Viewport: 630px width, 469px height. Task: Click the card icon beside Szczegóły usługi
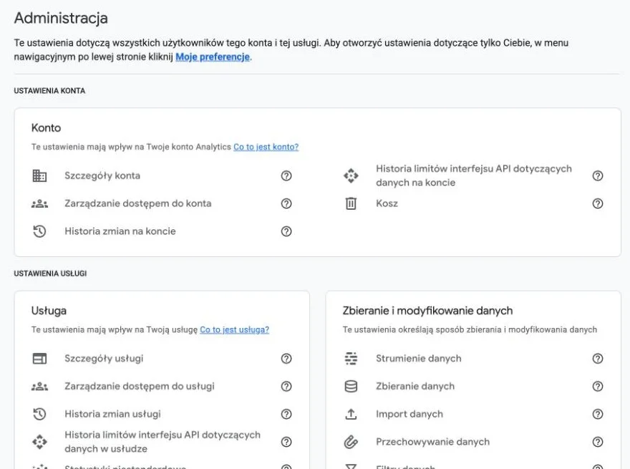pyautogui.click(x=39, y=359)
